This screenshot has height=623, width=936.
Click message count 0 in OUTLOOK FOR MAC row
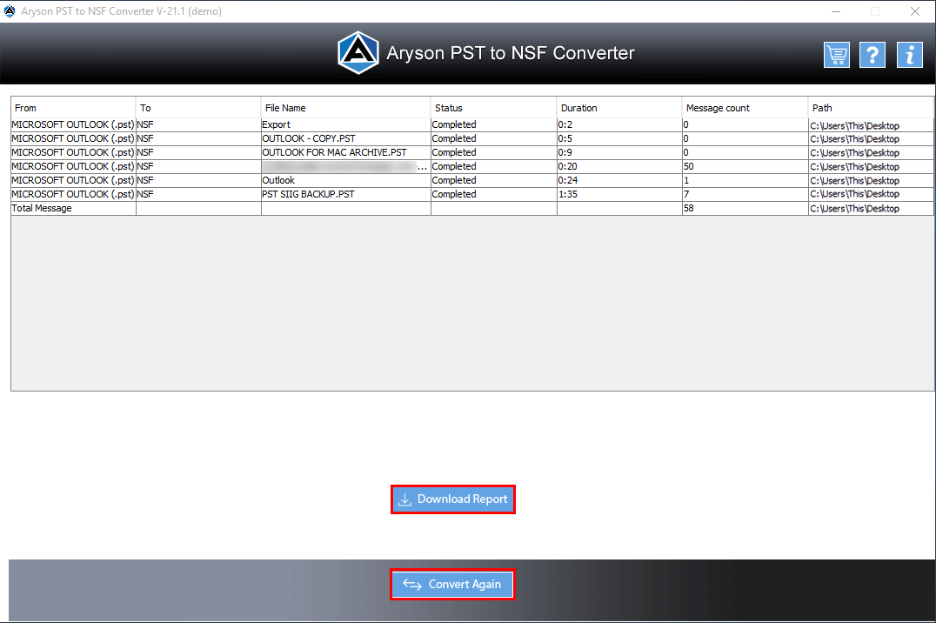click(x=745, y=153)
